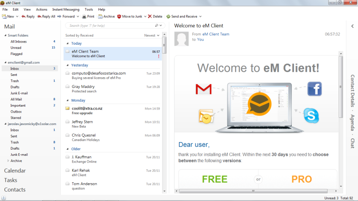Click the Print printer icon
Image resolution: width=358 pixels, height=201 pixels.
[x=84, y=17]
